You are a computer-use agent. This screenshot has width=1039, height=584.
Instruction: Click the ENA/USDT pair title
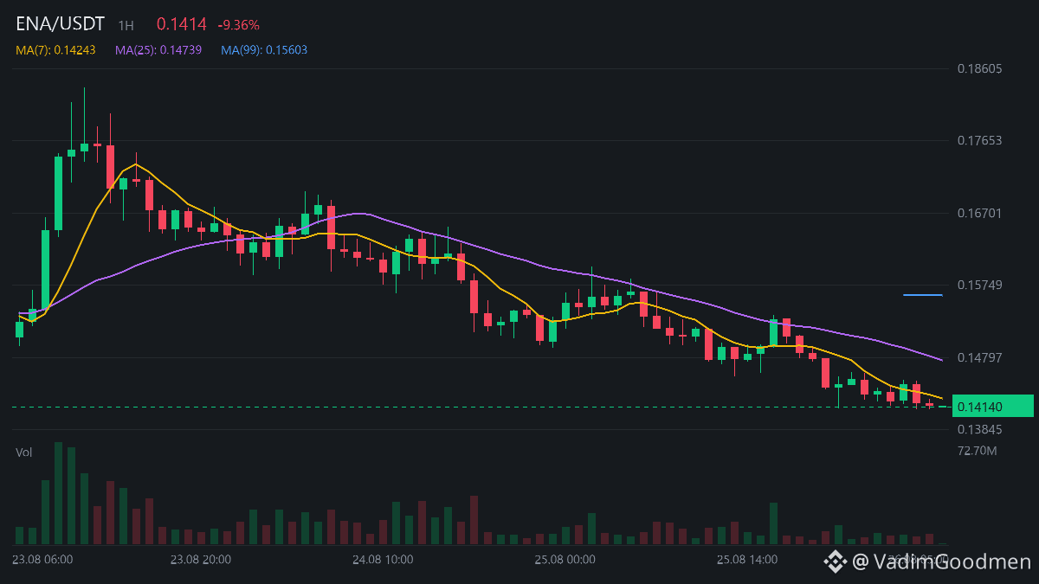61,24
